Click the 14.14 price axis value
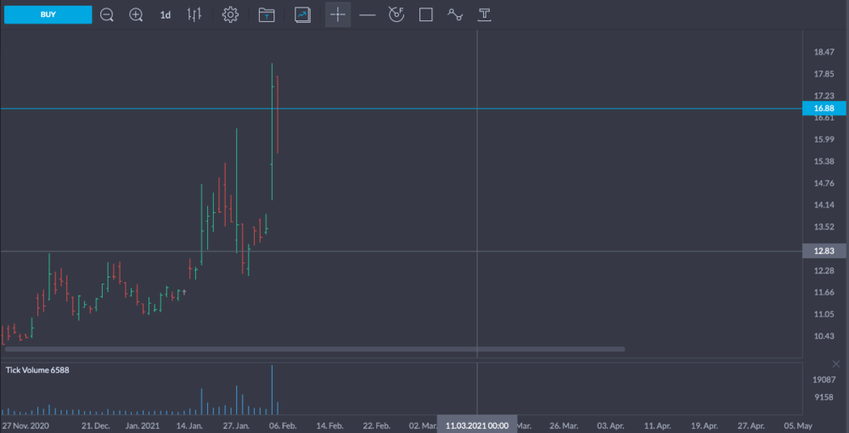The height and width of the screenshot is (433, 849). pyautogui.click(x=824, y=205)
